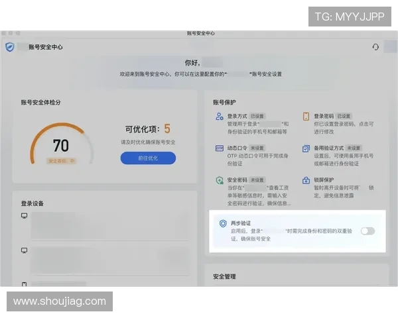Click the 账号安全体检分 heading

[x=41, y=103]
